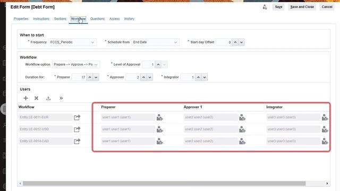Open the export icon for Entity LE-0014-CAD

click(x=77, y=141)
